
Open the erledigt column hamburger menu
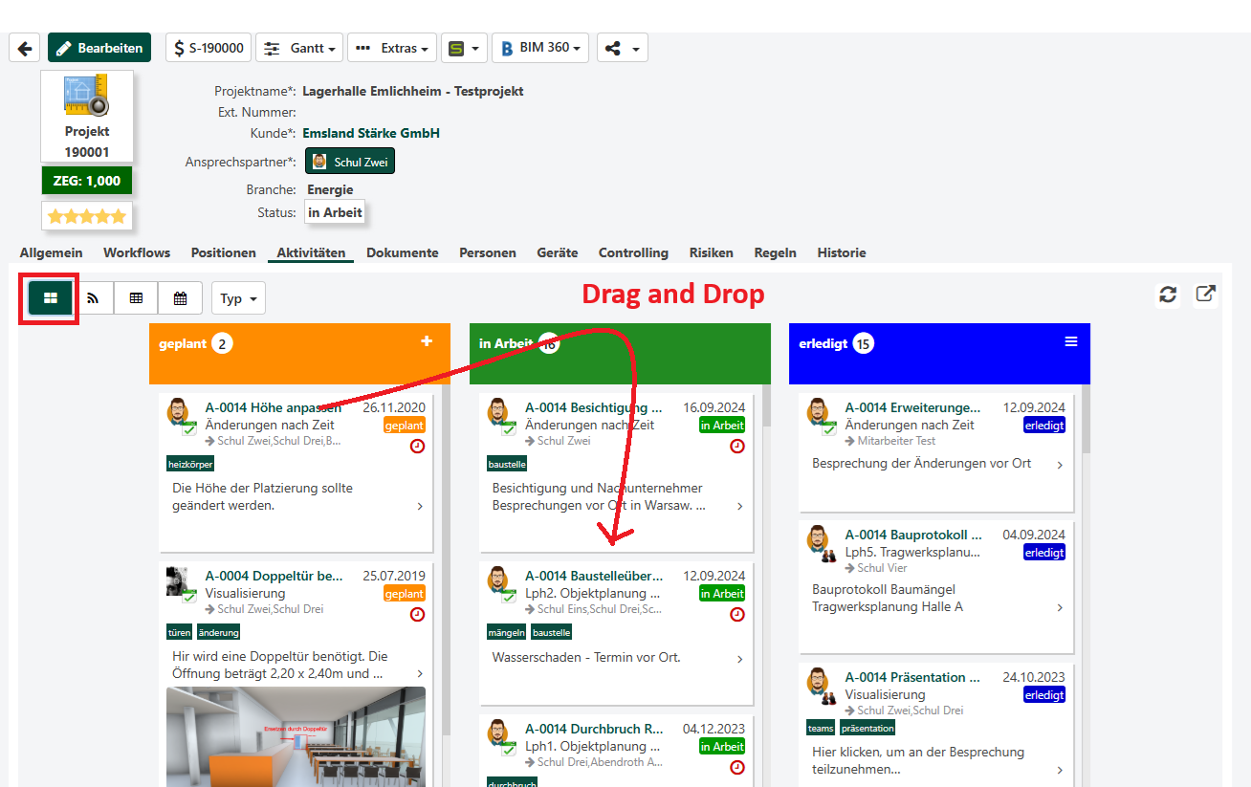(1071, 341)
